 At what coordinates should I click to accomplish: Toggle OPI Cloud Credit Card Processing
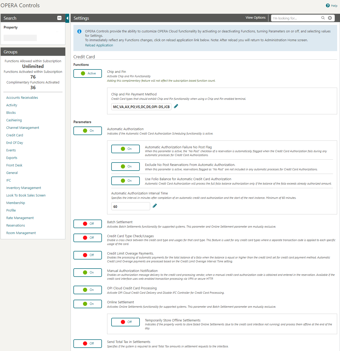[x=88, y=290]
